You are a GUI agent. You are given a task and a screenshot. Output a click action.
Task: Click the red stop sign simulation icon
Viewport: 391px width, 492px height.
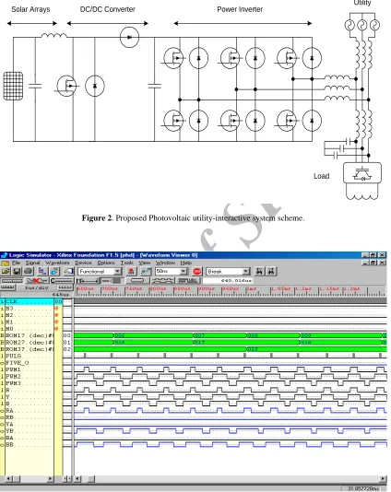click(x=197, y=272)
